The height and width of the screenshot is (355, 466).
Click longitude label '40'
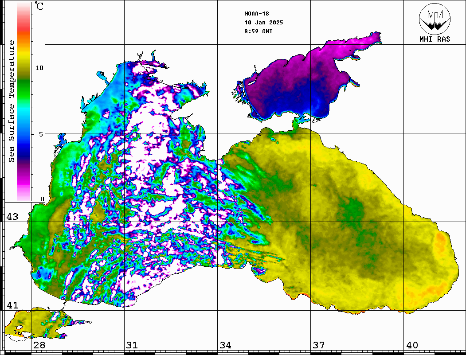pos(412,345)
